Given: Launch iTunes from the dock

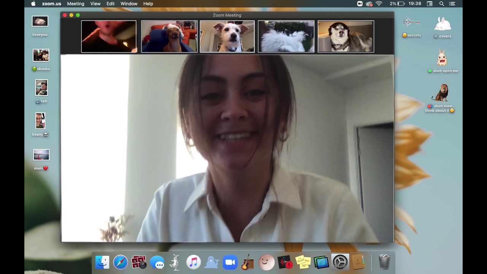Looking at the screenshot, I should 193,263.
